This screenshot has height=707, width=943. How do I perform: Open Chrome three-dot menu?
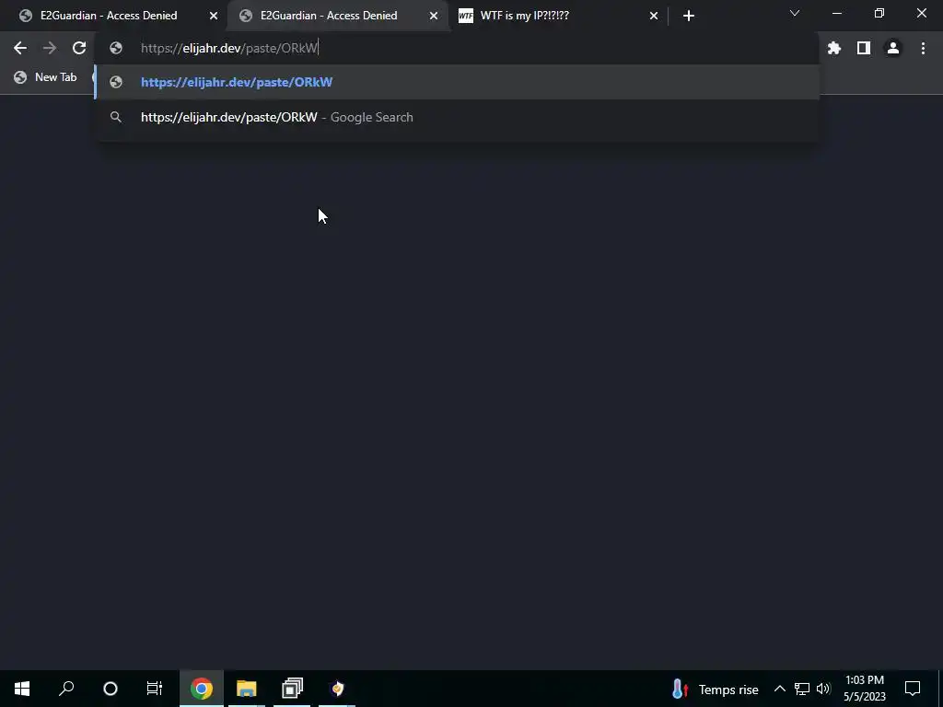point(923,48)
